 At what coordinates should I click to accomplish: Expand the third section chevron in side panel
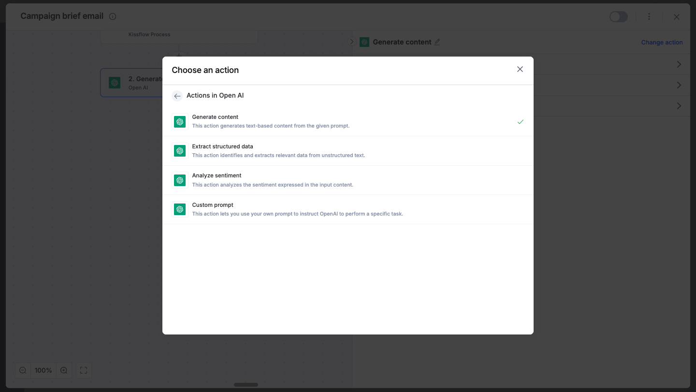pyautogui.click(x=679, y=106)
